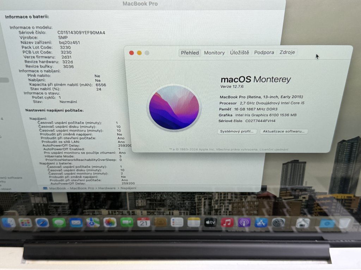The height and width of the screenshot is (270, 361).
Task: Open the Podcasts app icon
Action: [244, 222]
